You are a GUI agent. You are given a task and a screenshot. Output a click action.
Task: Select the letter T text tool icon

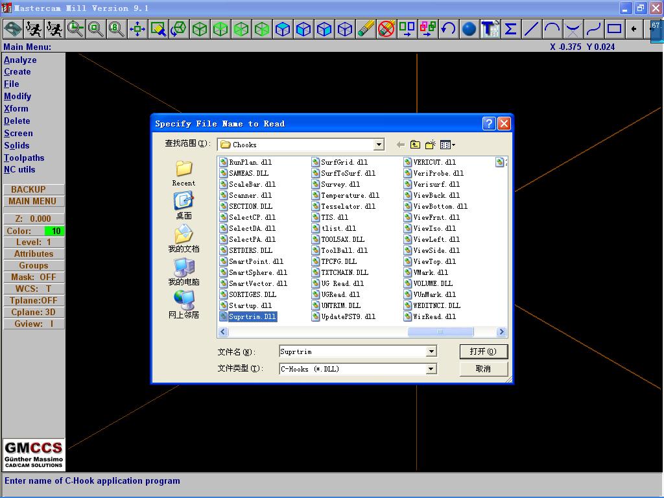490,29
